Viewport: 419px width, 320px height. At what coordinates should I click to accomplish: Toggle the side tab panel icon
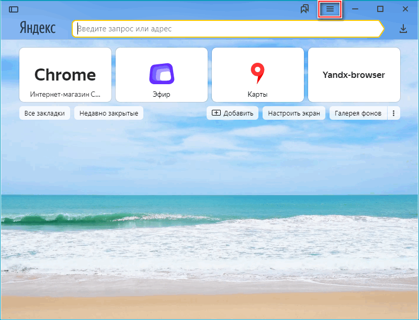(x=14, y=9)
